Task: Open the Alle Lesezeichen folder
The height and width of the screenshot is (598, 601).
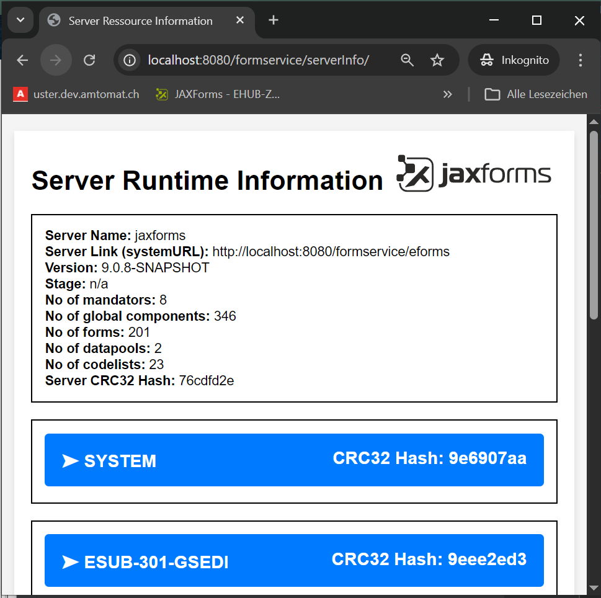Action: tap(536, 94)
